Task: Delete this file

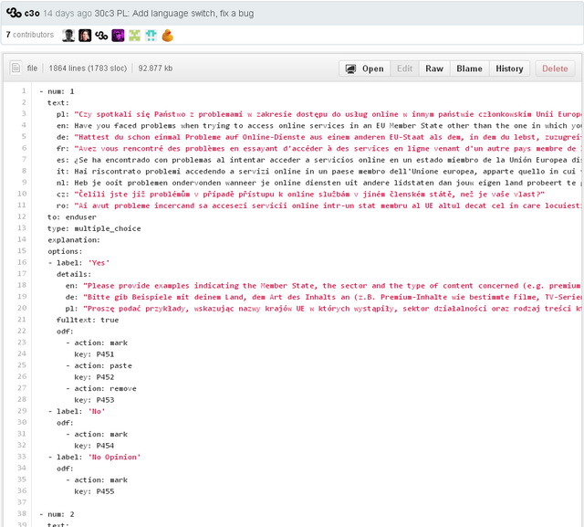Action: (x=555, y=69)
